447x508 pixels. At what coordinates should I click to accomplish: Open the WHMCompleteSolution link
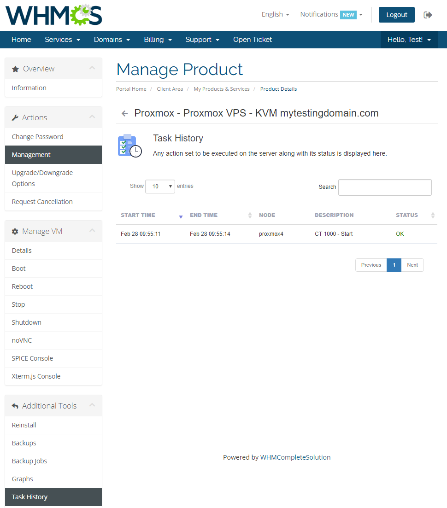coord(295,457)
